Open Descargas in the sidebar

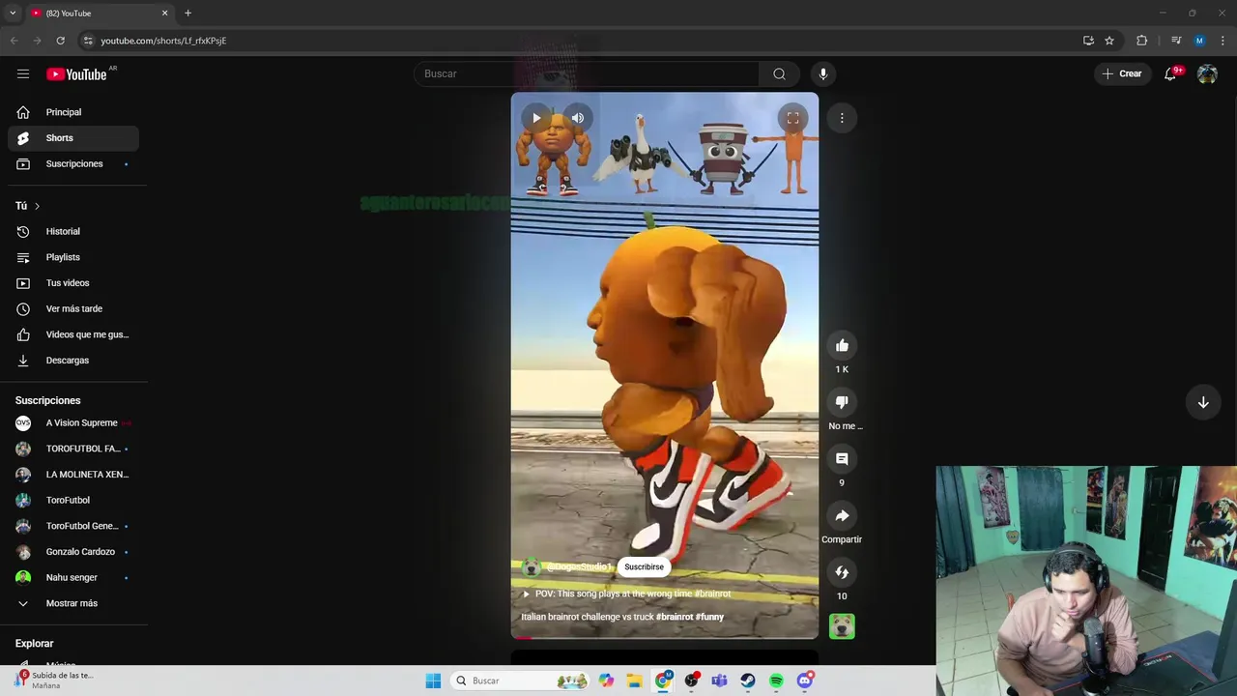(x=73, y=361)
